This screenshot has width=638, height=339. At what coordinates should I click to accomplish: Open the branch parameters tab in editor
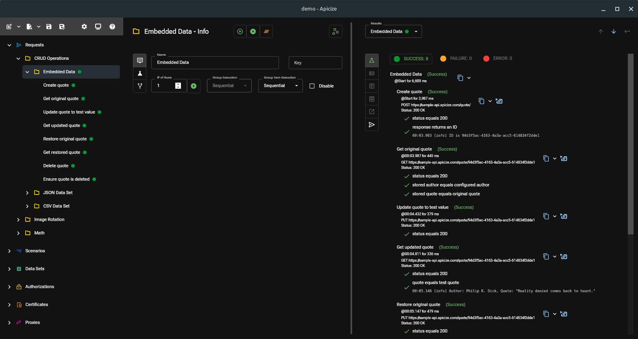click(140, 86)
